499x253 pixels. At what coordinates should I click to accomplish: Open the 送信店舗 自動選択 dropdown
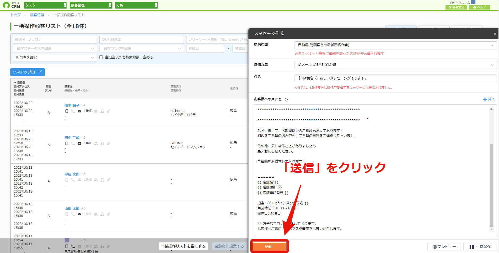pos(395,45)
